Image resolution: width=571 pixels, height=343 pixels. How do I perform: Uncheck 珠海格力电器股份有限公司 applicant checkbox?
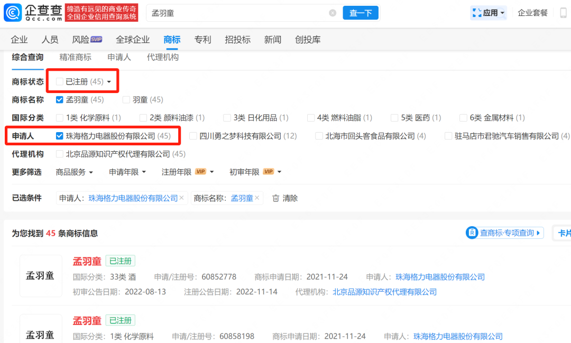(x=59, y=136)
